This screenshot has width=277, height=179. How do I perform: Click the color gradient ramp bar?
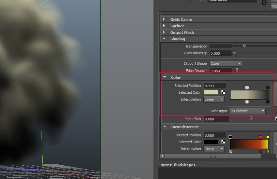[249, 95]
